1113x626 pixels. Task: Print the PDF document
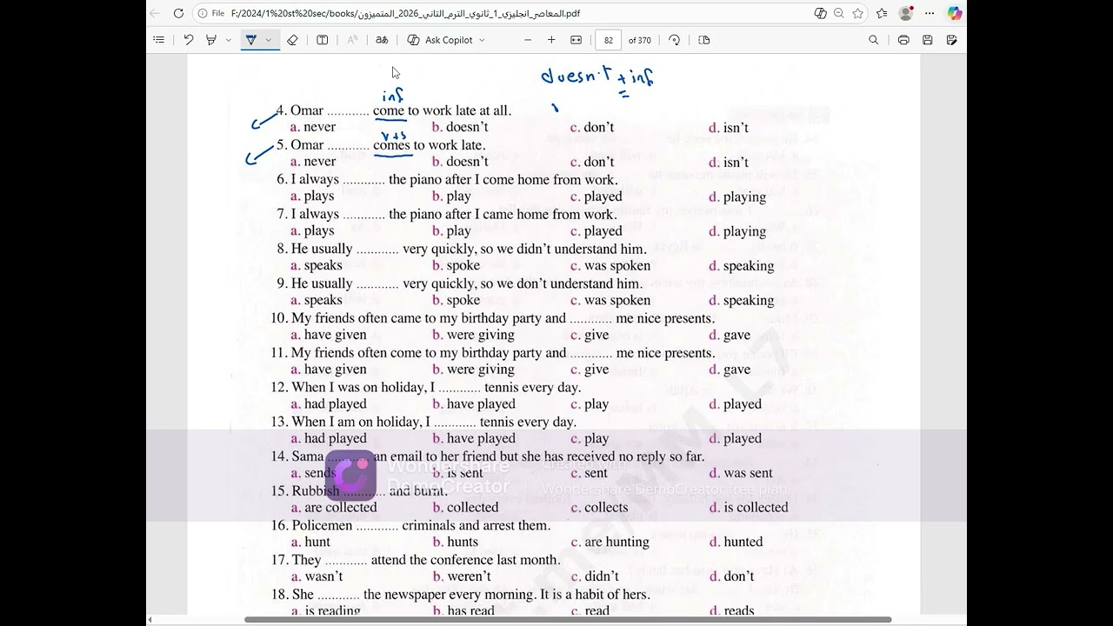[x=903, y=40]
